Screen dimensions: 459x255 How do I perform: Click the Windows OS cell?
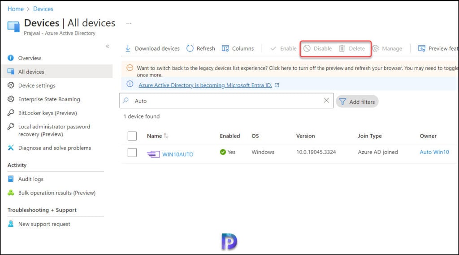pyautogui.click(x=263, y=152)
